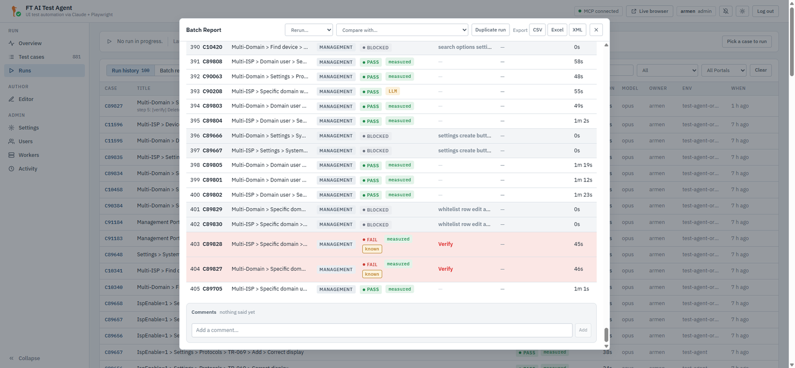Export report as XML

(577, 30)
